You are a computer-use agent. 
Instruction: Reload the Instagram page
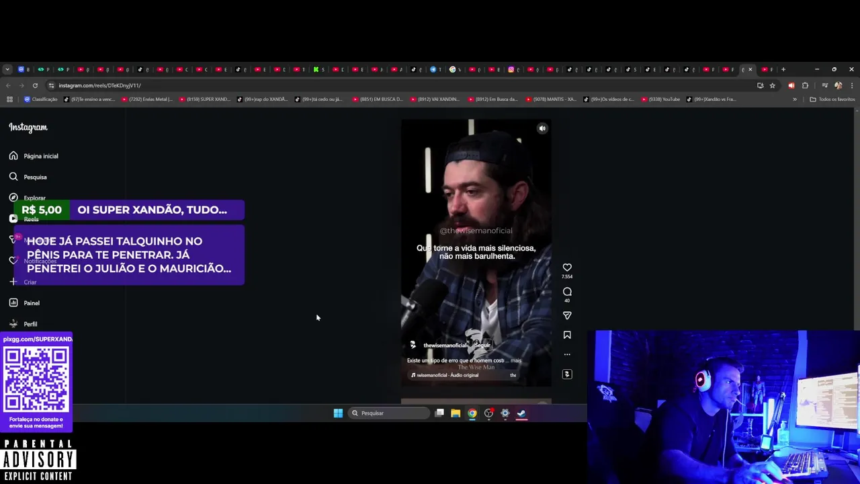click(35, 85)
